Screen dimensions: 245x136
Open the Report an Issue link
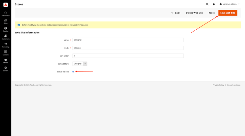234,85
